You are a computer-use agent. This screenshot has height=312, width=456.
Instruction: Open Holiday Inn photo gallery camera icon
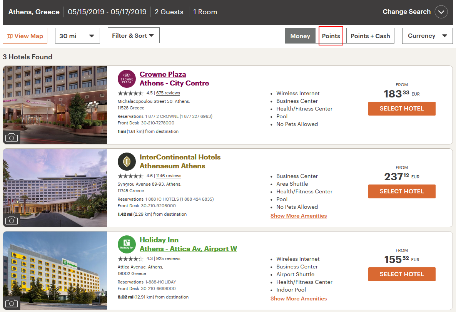12,303
